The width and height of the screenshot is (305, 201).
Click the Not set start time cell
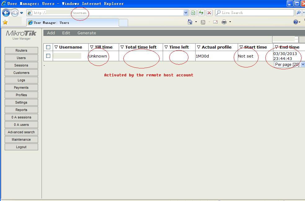(x=255, y=56)
